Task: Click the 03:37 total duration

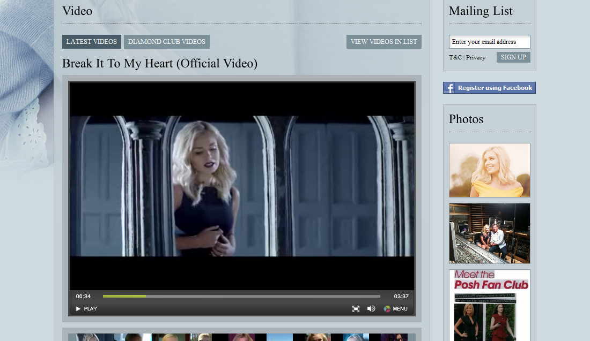Action: (401, 297)
